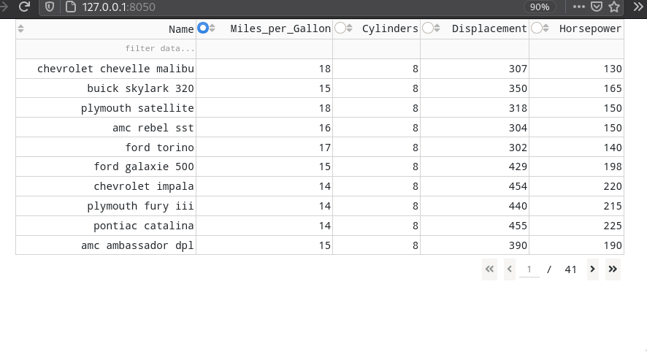Open the shield tracking protection icon
Image resolution: width=647 pixels, height=352 pixels.
50,7
